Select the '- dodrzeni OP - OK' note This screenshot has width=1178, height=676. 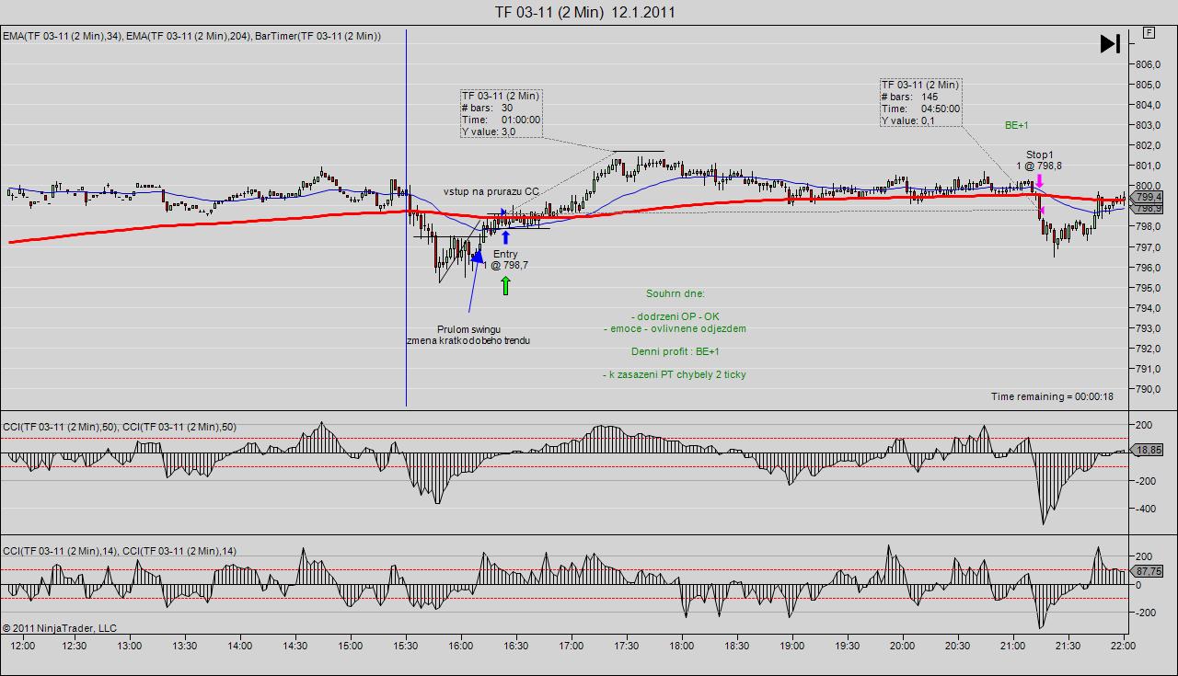pos(676,317)
